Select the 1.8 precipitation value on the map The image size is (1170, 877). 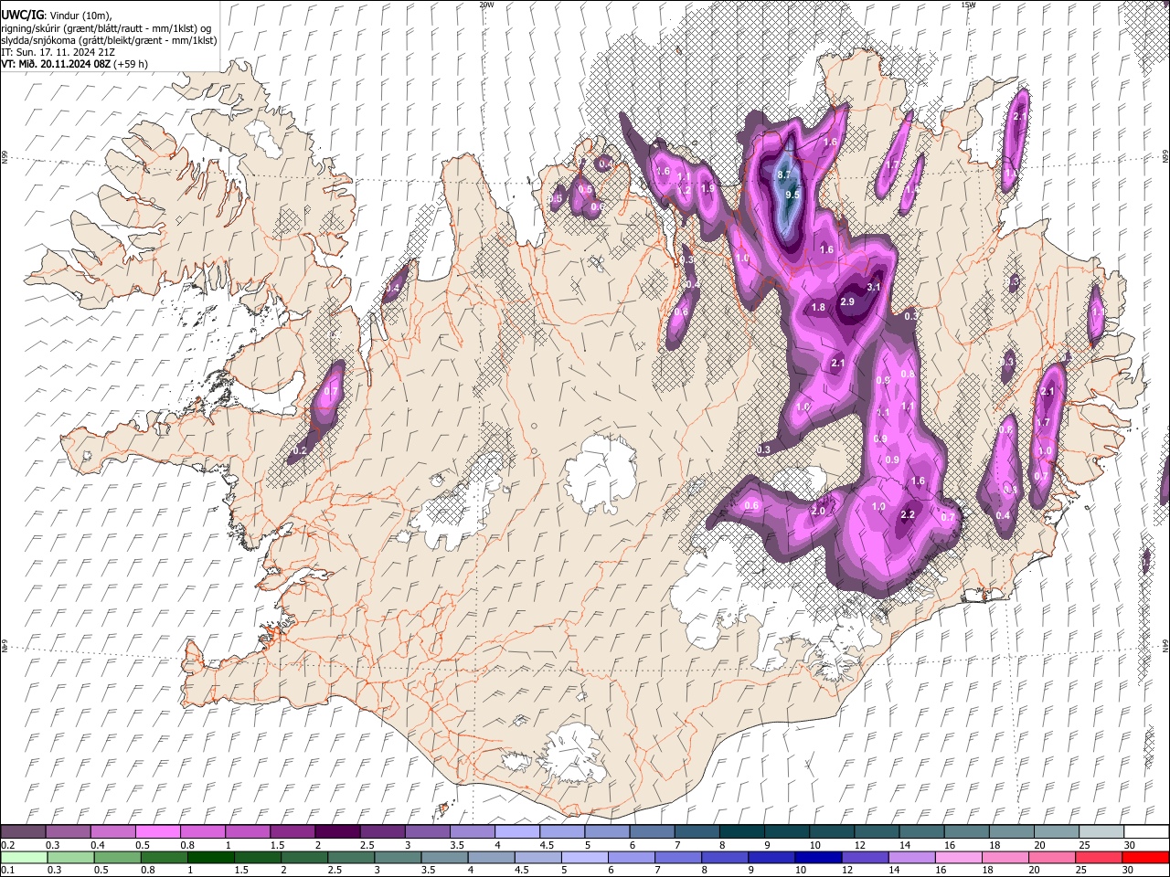[818, 307]
